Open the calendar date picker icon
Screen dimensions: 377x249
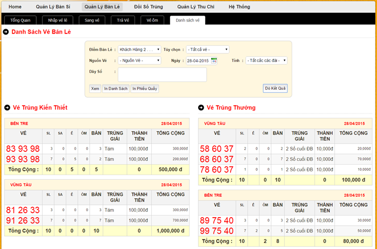tap(214, 61)
